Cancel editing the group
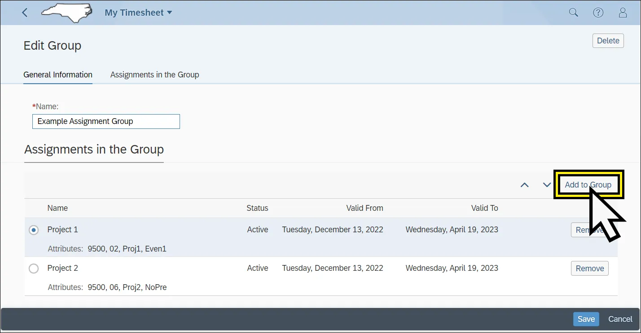The image size is (641, 333). click(x=620, y=319)
